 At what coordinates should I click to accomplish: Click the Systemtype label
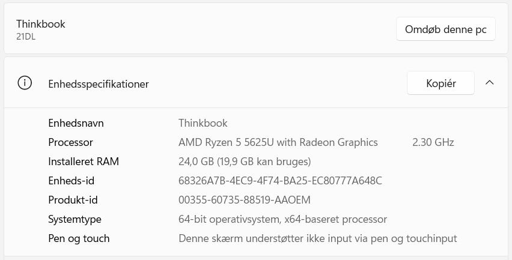(x=75, y=219)
